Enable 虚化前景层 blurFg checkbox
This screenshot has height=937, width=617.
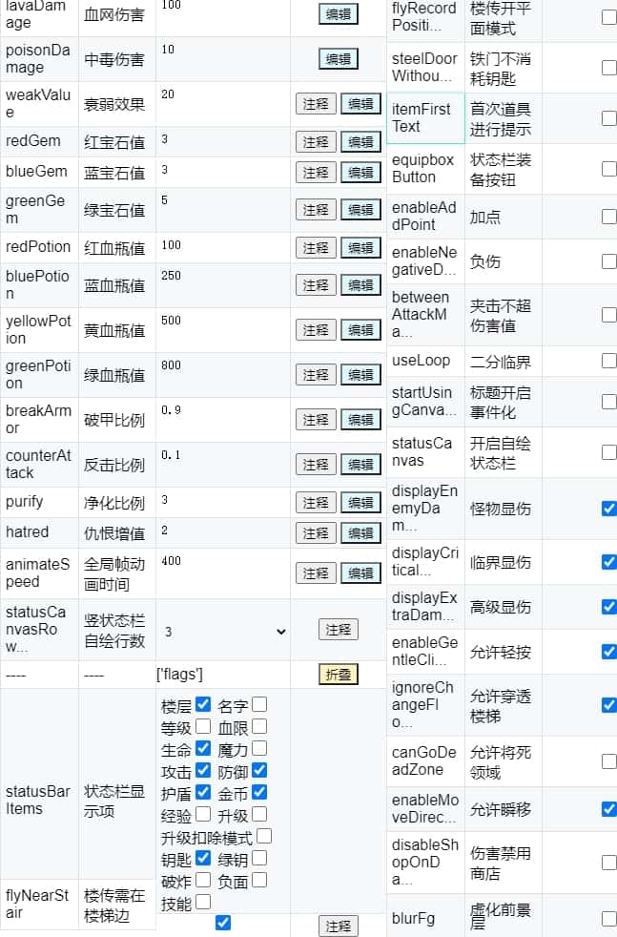(608, 919)
